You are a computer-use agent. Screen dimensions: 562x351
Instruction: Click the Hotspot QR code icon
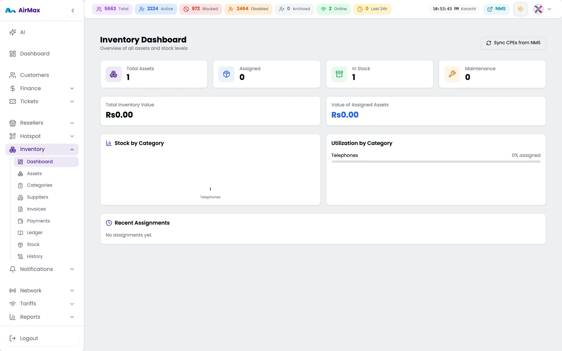(x=13, y=136)
